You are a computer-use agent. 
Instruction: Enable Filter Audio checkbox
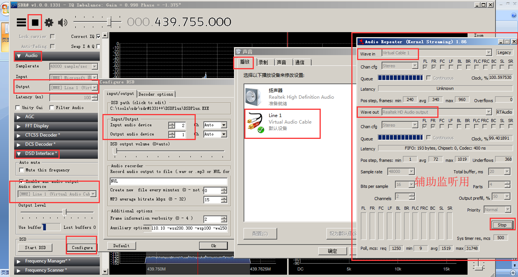[52, 108]
